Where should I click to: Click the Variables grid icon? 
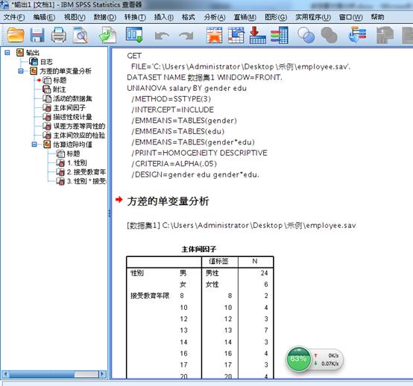280,35
